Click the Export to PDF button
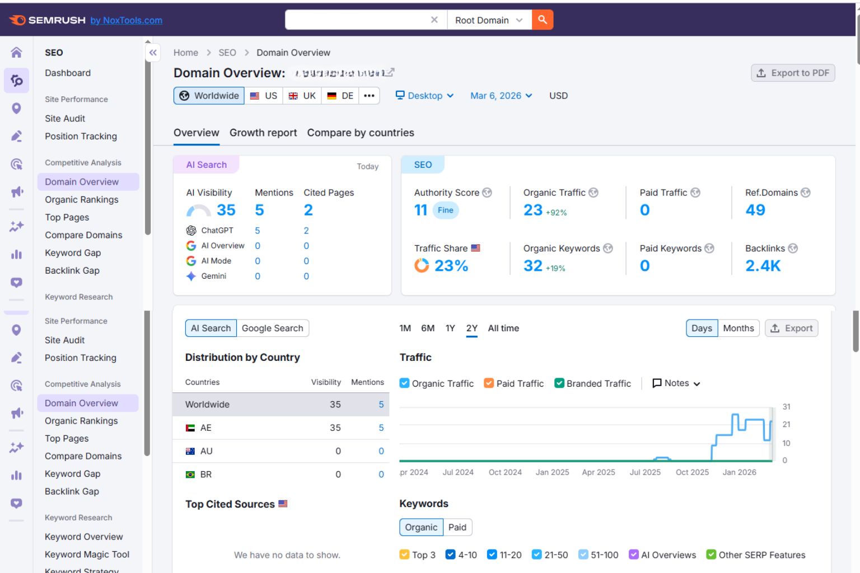This screenshot has height=573, width=860. [792, 73]
